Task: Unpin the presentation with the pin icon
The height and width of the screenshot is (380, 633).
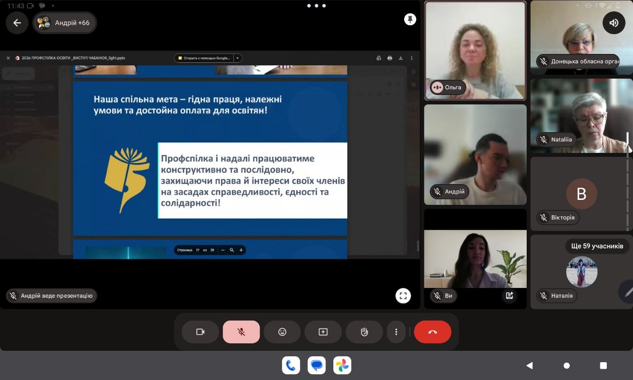Action: coord(410,19)
